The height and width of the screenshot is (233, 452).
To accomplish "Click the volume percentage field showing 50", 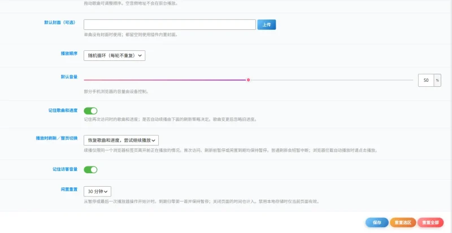I will [x=426, y=80].
